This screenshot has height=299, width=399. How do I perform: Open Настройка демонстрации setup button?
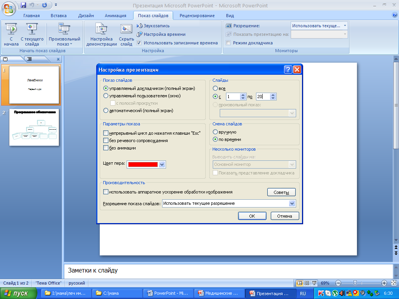[x=101, y=35]
